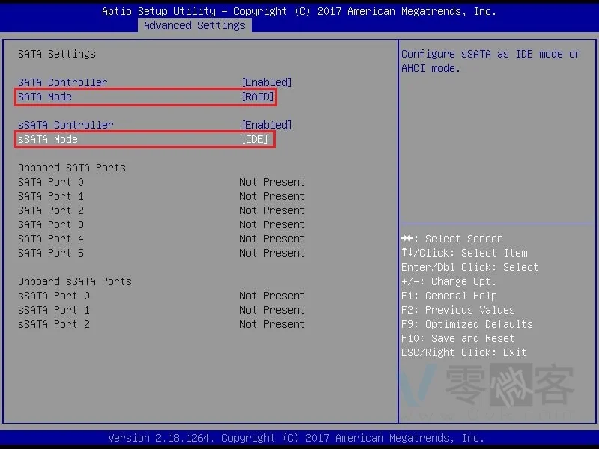Click the SATA Port 0 entry
The width and height of the screenshot is (599, 449).
click(x=51, y=182)
